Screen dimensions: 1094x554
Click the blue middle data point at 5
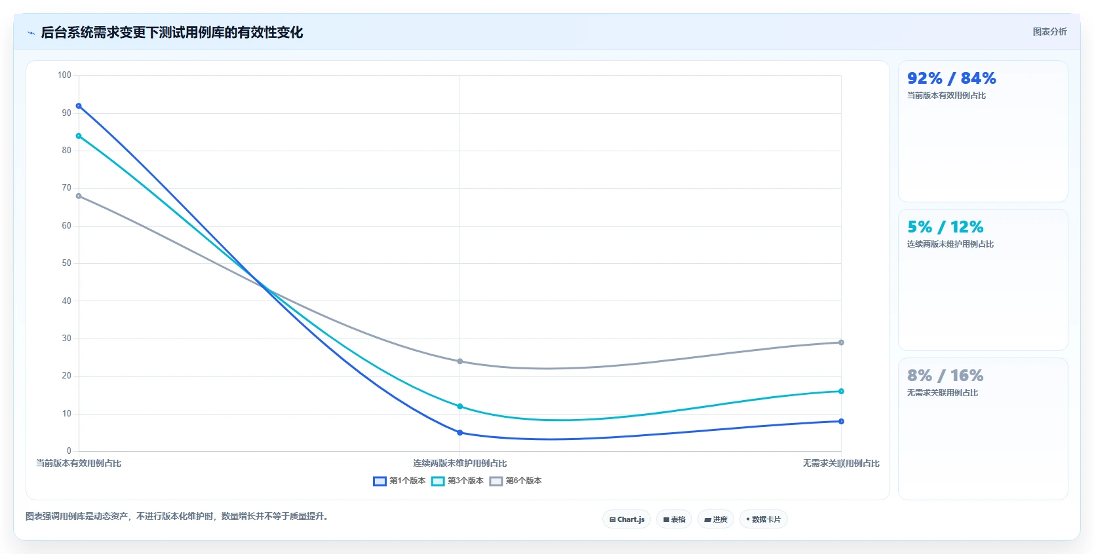point(459,433)
